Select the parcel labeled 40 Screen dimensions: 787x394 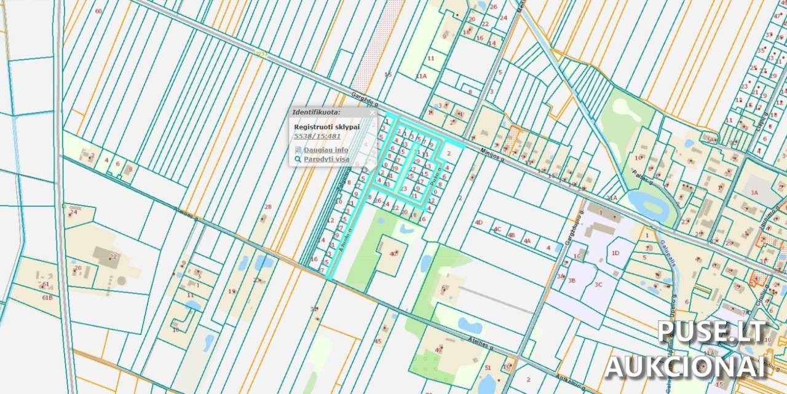coord(393,253)
